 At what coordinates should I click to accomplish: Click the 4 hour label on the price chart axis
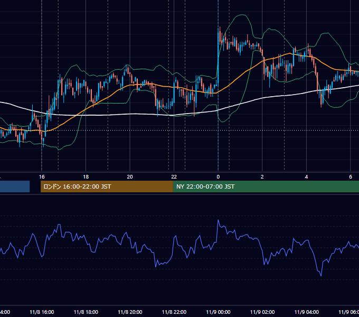(306, 177)
